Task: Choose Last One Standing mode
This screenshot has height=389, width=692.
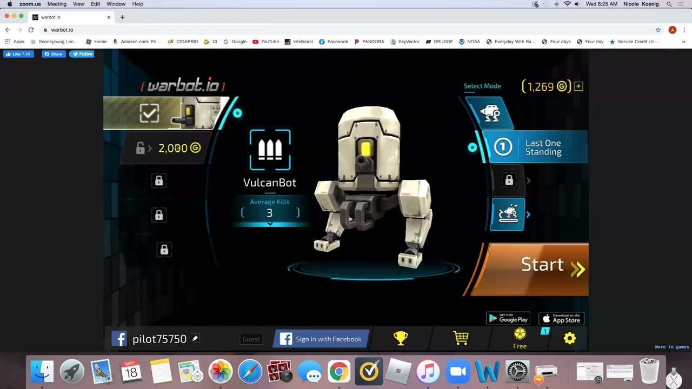Action: [534, 147]
